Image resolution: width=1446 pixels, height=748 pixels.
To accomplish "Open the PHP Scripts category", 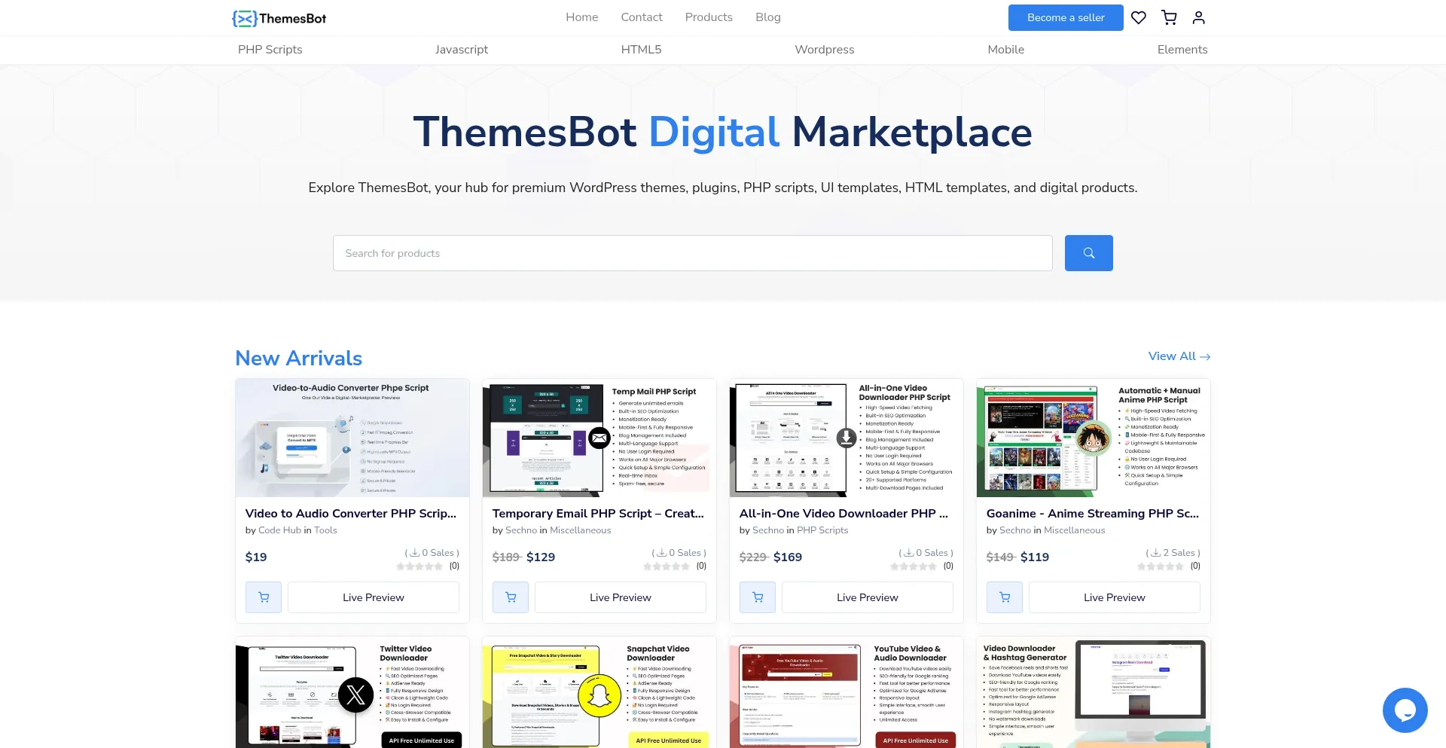I will coord(270,50).
